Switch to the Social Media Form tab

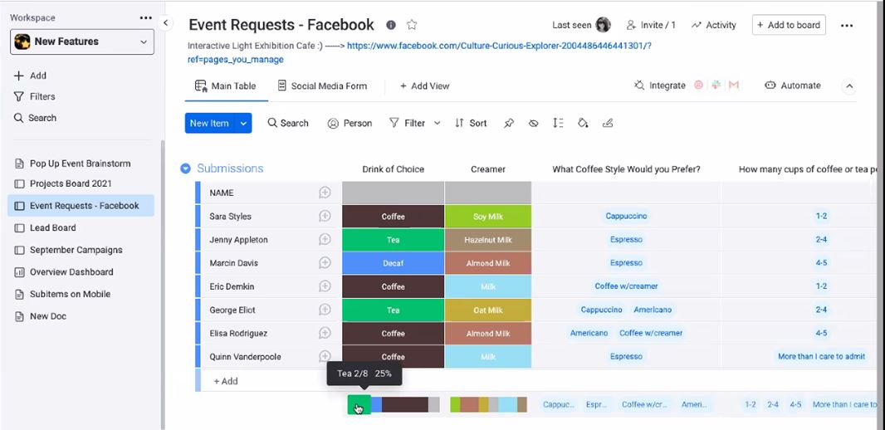322,86
